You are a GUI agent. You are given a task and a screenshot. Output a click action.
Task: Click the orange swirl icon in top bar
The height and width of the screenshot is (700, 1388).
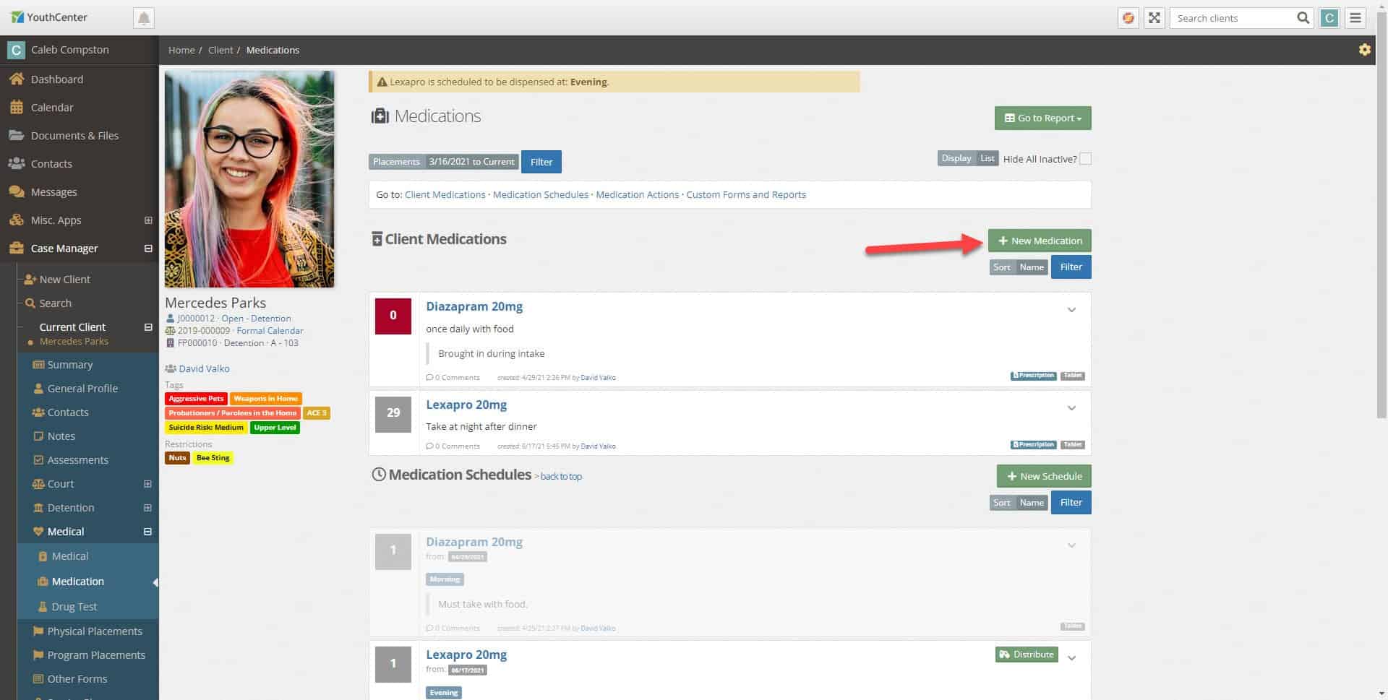point(1128,18)
